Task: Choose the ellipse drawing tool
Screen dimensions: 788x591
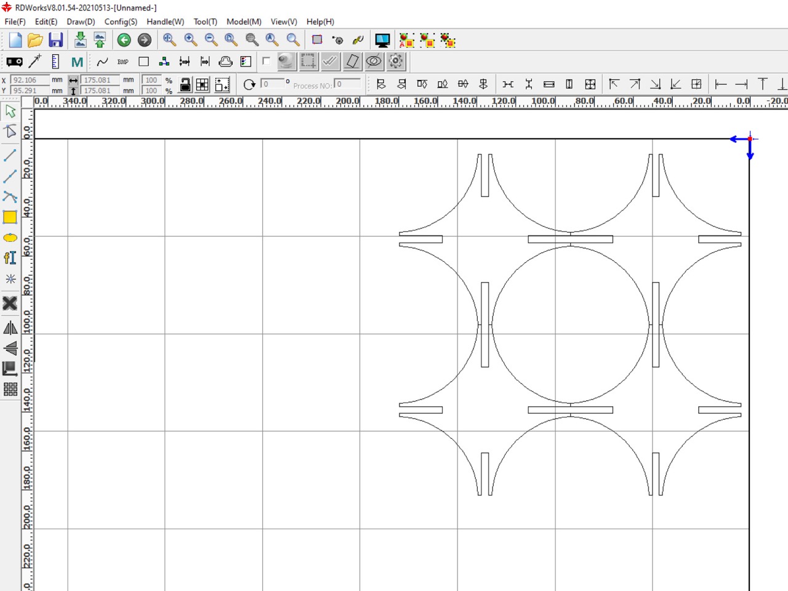Action: (10, 238)
